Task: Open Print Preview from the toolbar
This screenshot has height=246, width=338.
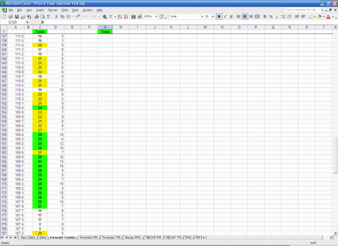Action: (43, 17)
